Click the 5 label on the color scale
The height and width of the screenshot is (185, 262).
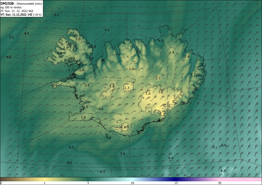pyautogui.click(x=88, y=183)
